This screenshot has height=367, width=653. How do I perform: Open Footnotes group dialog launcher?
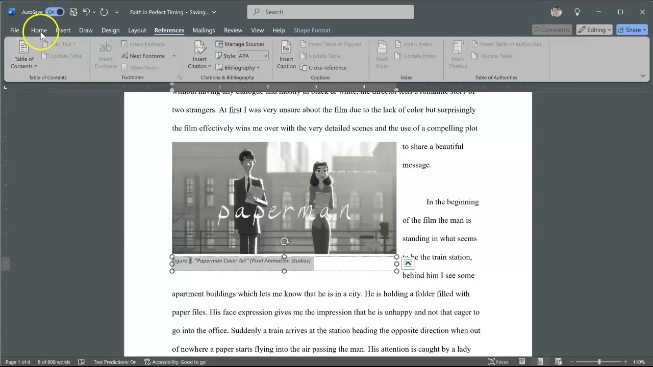(x=179, y=77)
